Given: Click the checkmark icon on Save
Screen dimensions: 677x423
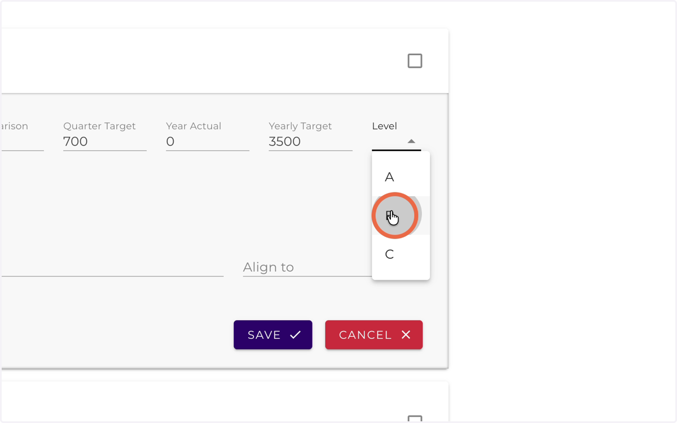Looking at the screenshot, I should [295, 335].
